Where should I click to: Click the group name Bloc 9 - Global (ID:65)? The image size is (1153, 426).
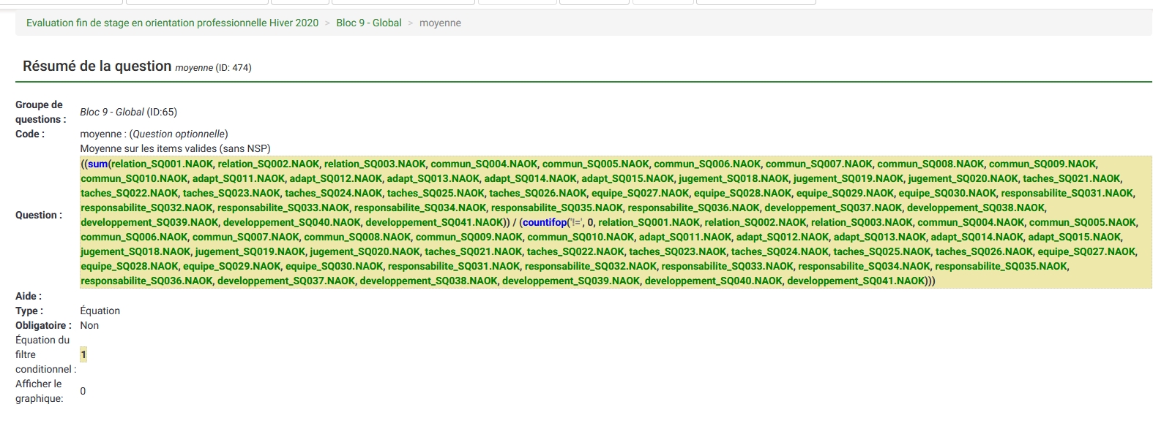(128, 113)
